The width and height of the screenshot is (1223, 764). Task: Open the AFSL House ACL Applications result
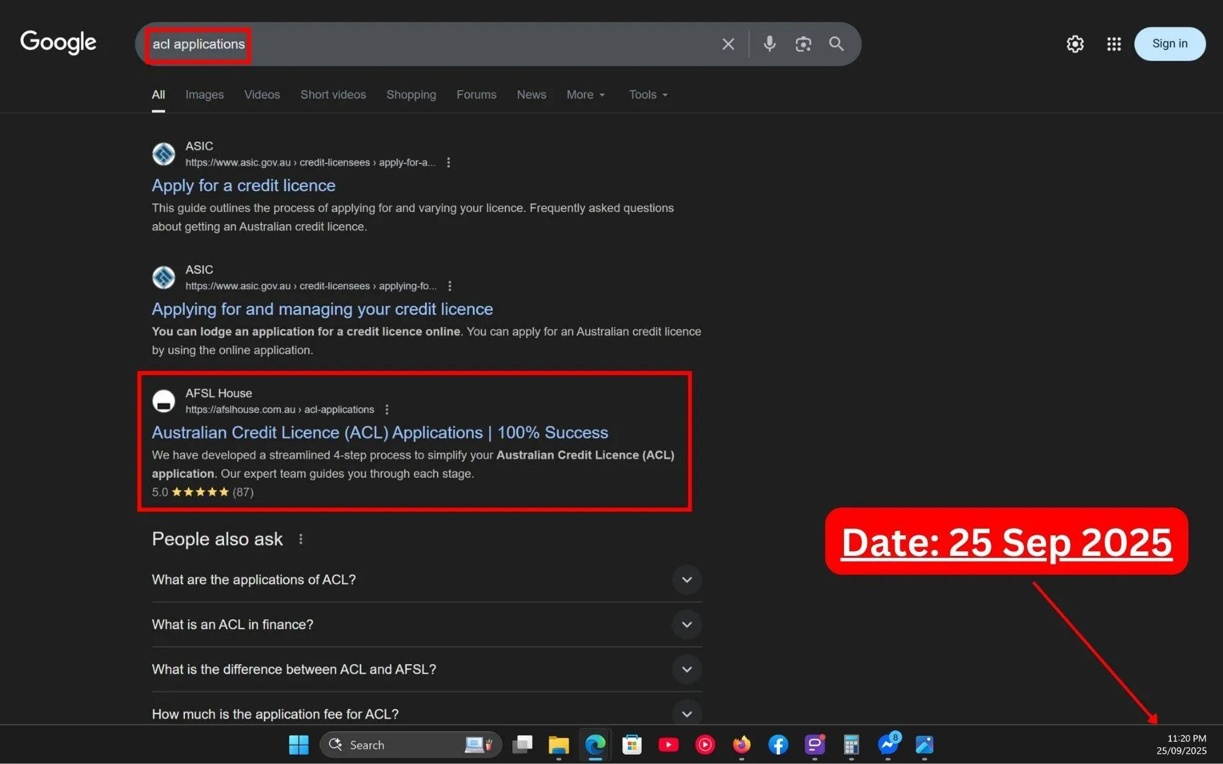point(379,432)
